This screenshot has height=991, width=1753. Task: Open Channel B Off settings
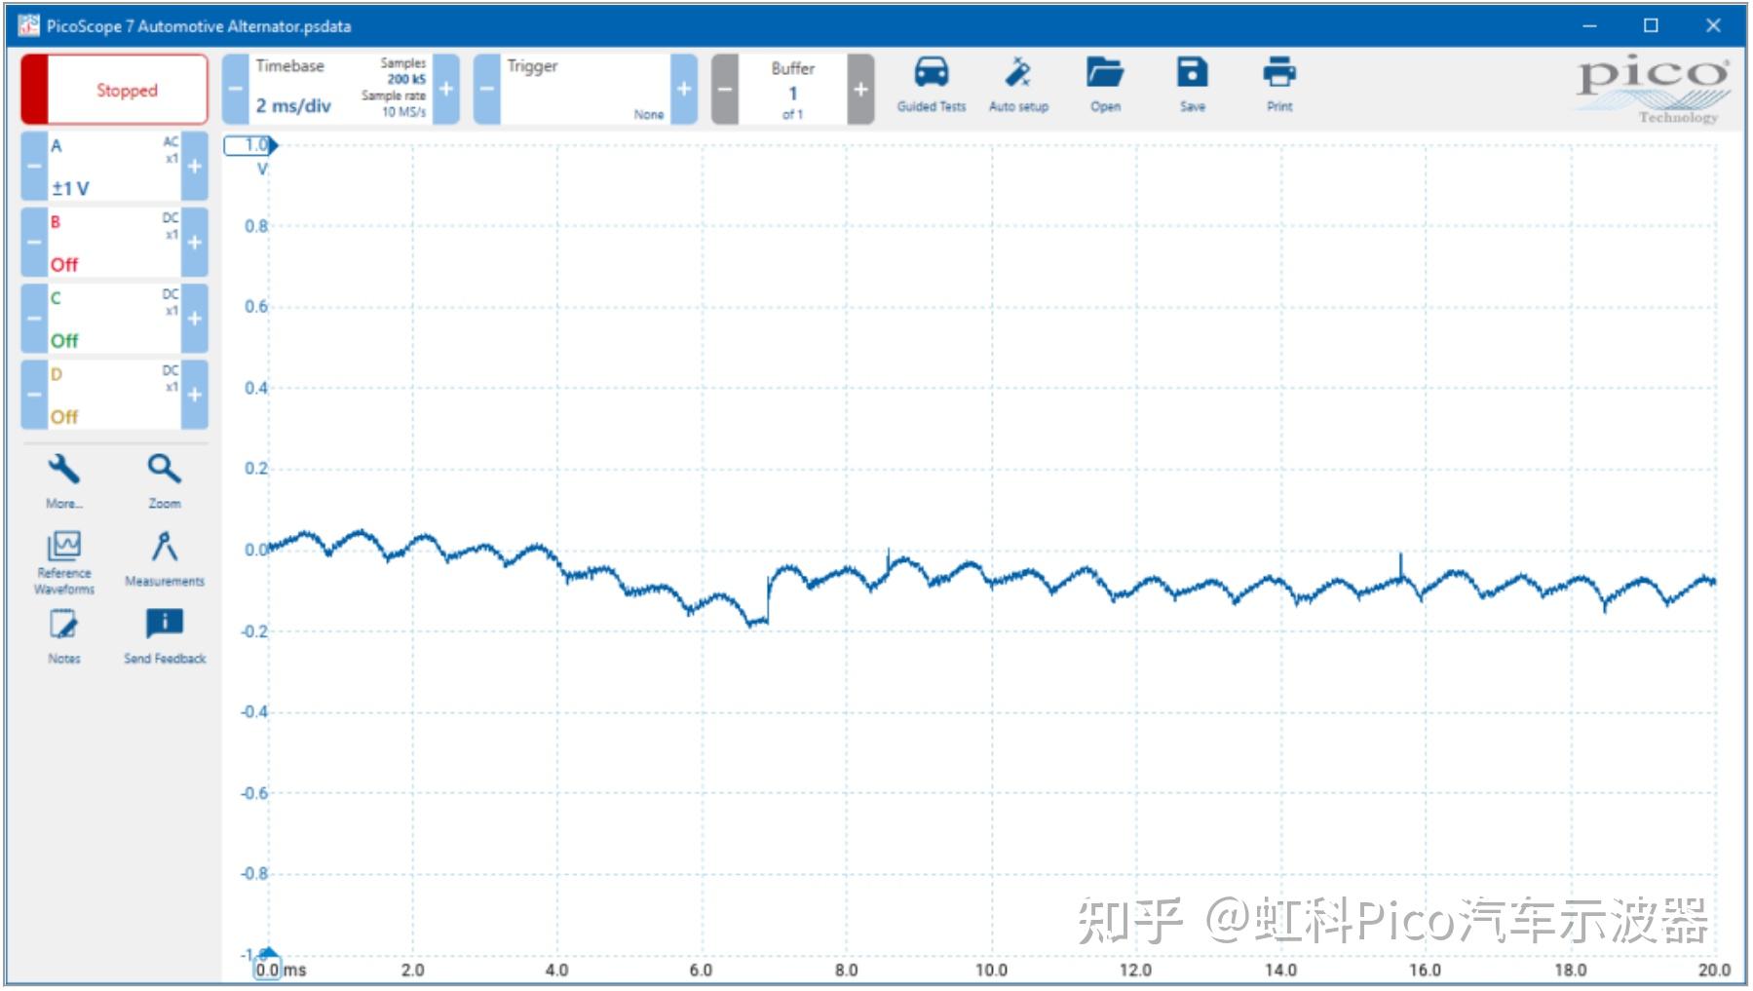tap(114, 242)
